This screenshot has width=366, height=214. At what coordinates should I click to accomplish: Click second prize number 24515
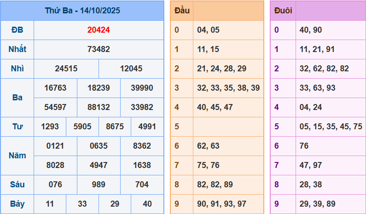point(66,69)
